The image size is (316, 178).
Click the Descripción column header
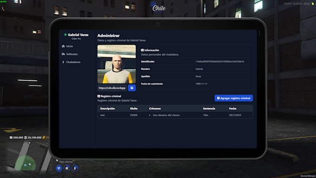(x=107, y=108)
